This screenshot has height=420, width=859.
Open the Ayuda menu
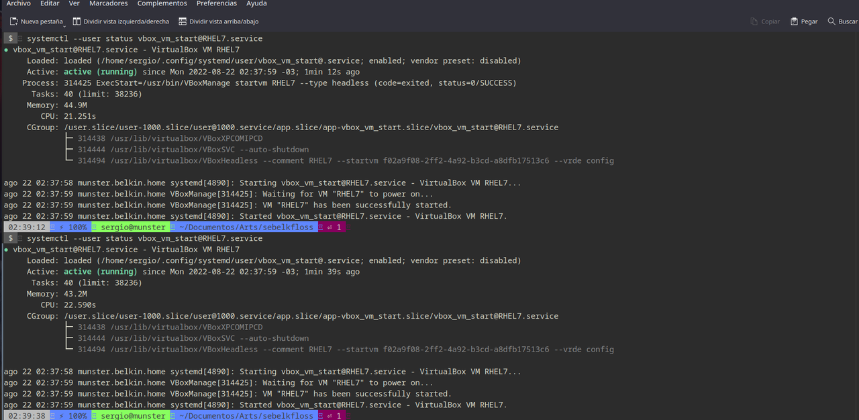tap(256, 4)
